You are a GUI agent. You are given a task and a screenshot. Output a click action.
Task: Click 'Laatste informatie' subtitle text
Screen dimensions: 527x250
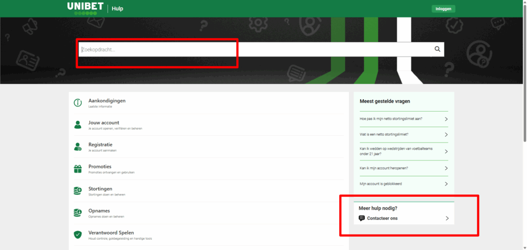[100, 106]
